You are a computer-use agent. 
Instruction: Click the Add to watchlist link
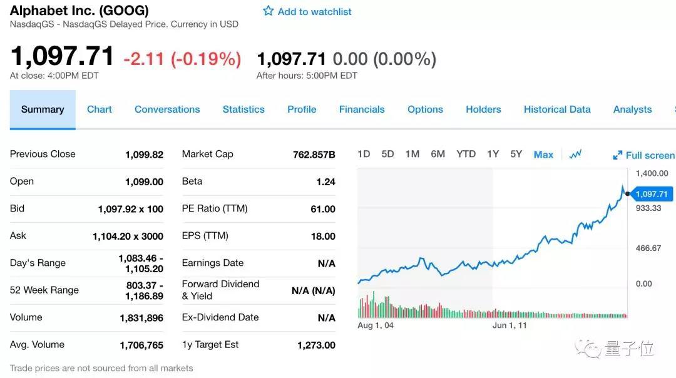point(314,11)
